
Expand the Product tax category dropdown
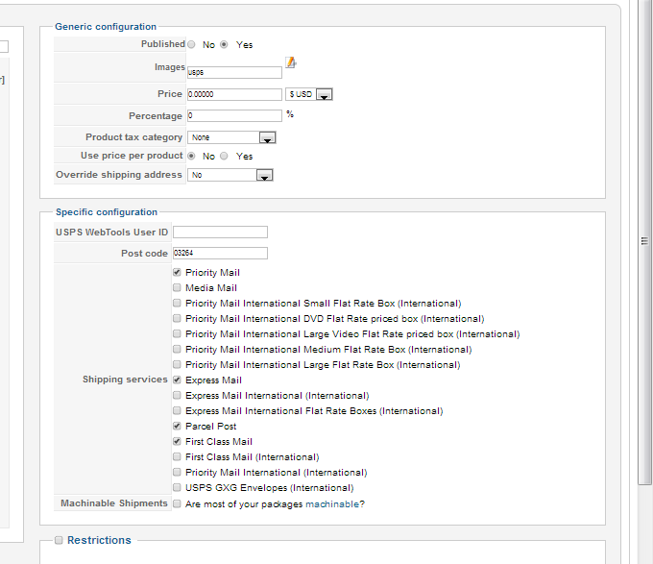tap(267, 138)
